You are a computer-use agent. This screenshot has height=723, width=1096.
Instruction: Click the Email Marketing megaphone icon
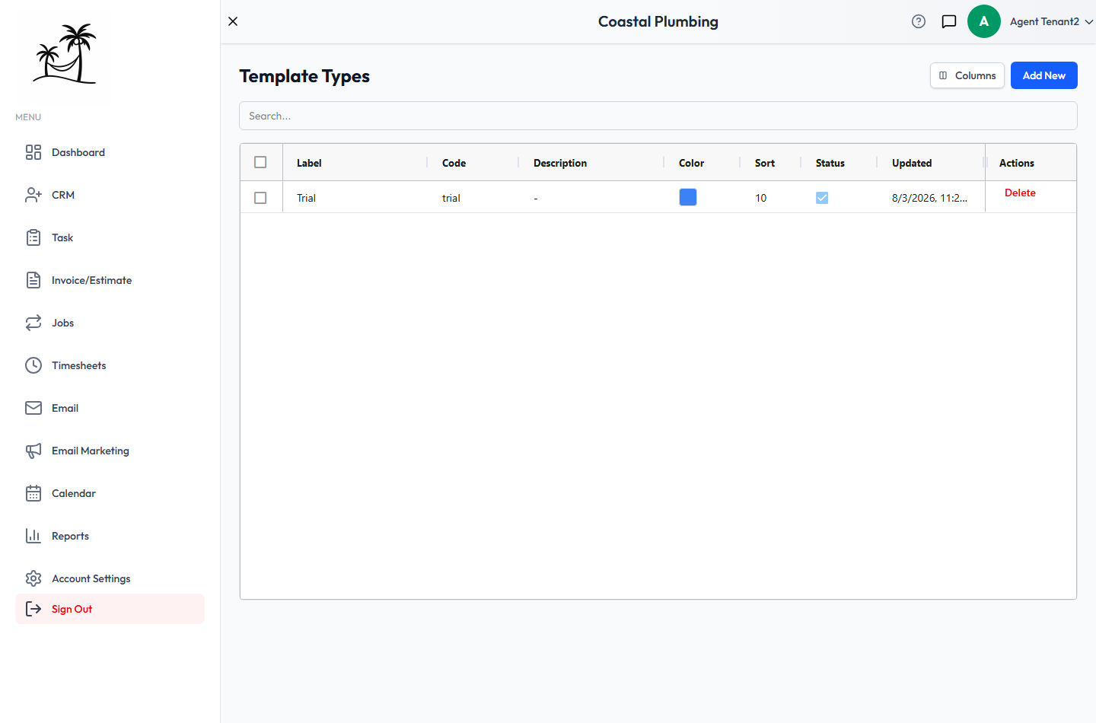tap(33, 451)
